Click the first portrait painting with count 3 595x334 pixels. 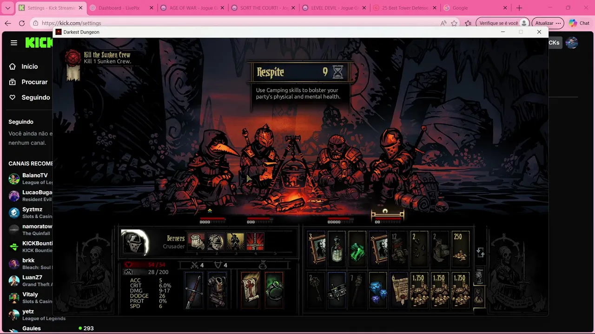(x=316, y=248)
